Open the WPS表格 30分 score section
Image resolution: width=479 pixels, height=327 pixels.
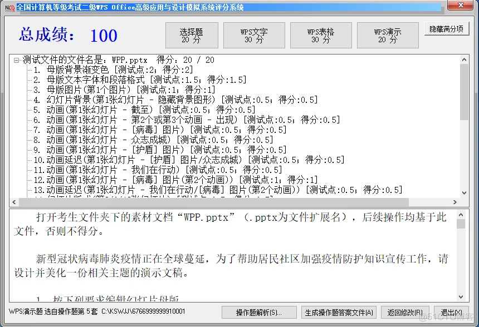coord(321,36)
